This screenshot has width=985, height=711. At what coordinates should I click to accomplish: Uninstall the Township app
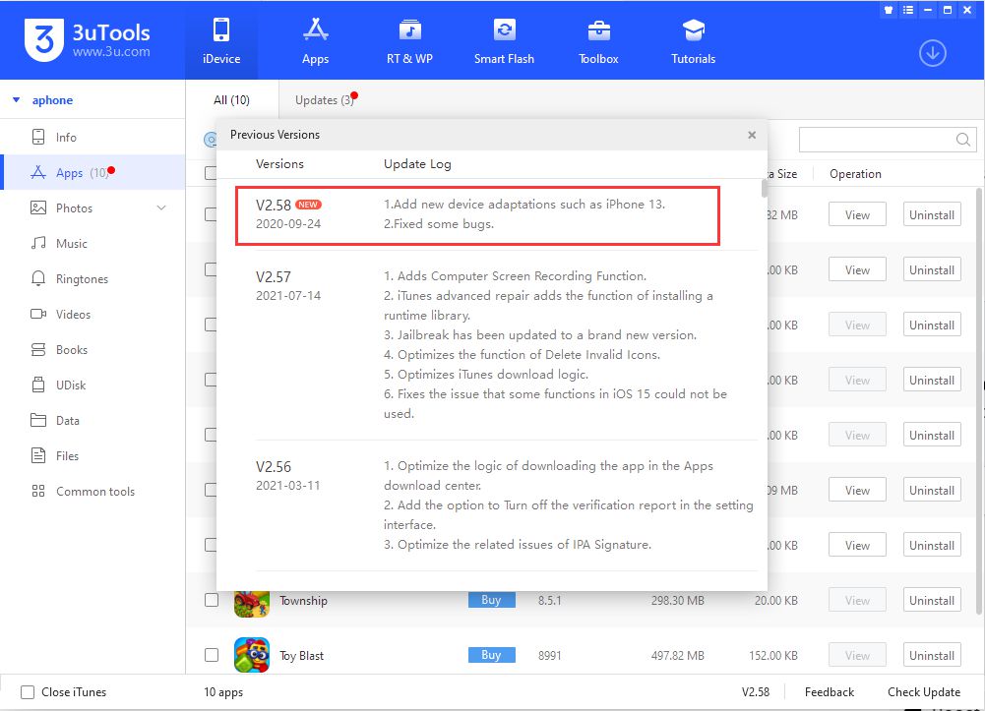point(932,600)
